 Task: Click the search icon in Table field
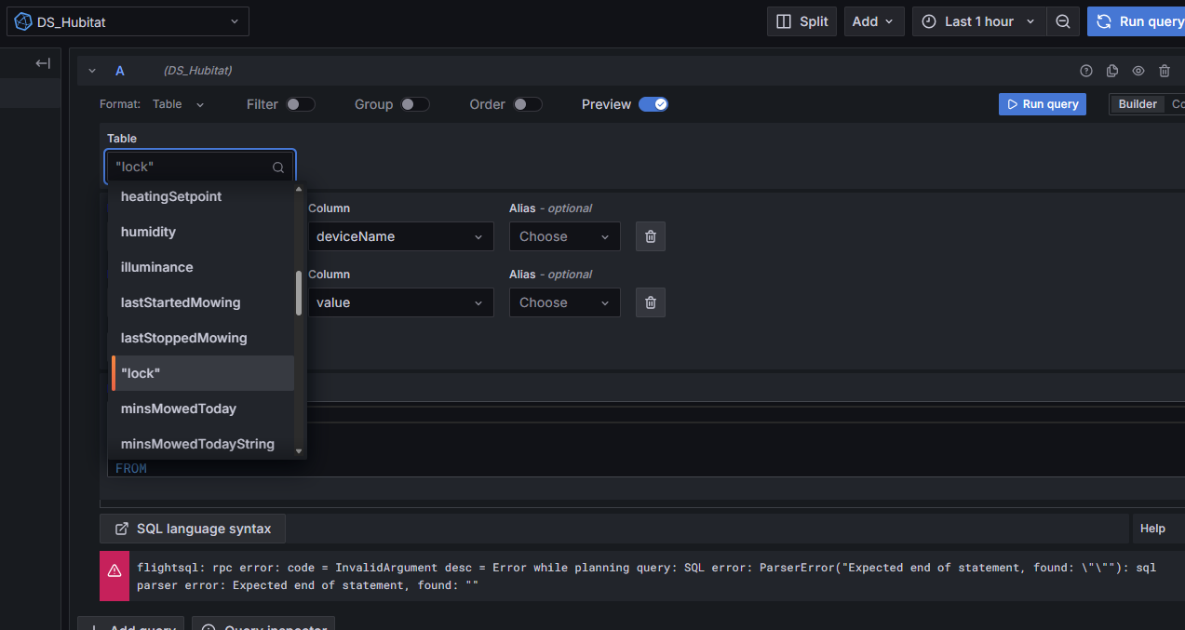(278, 168)
